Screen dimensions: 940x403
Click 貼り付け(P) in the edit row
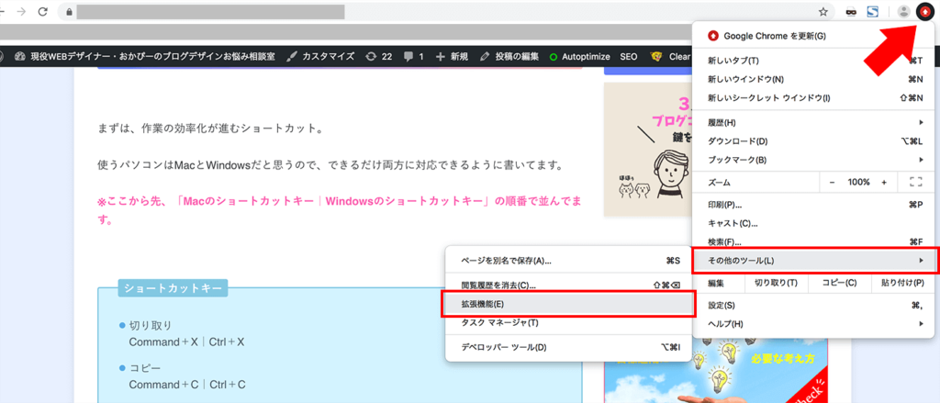click(902, 283)
